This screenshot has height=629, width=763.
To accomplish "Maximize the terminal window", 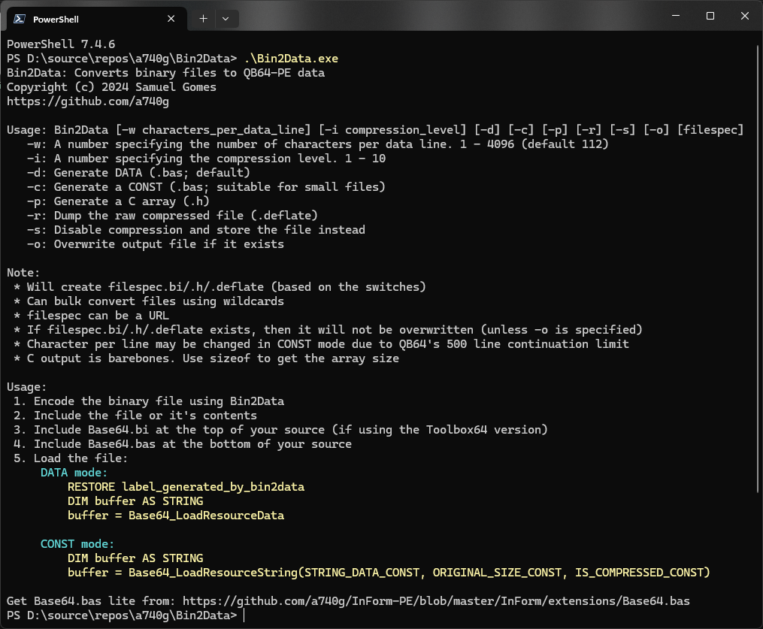I will point(710,16).
